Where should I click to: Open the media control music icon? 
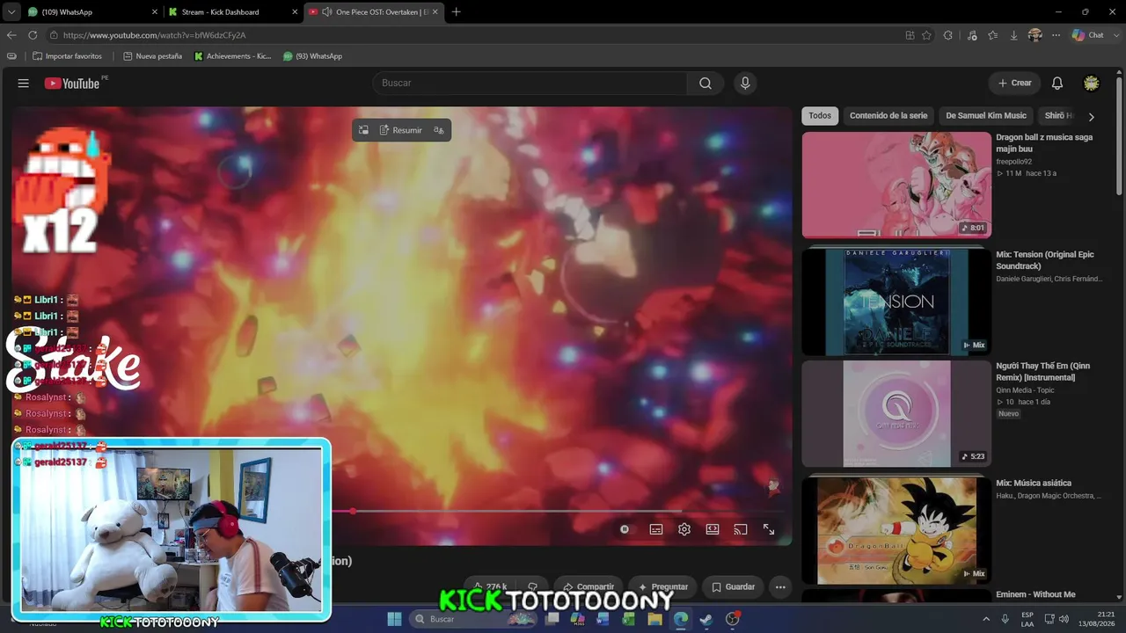point(972,35)
